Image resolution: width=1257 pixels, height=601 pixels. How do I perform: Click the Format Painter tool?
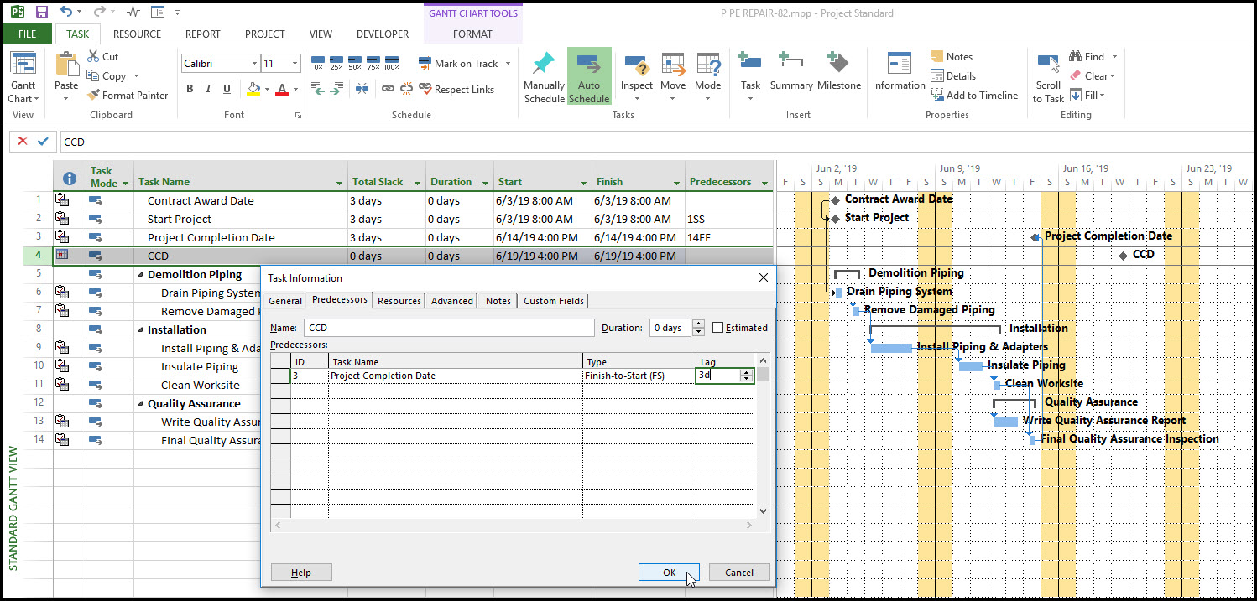tap(128, 96)
